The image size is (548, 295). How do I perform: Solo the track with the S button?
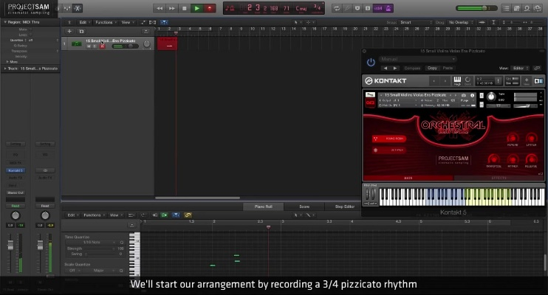coord(95,46)
